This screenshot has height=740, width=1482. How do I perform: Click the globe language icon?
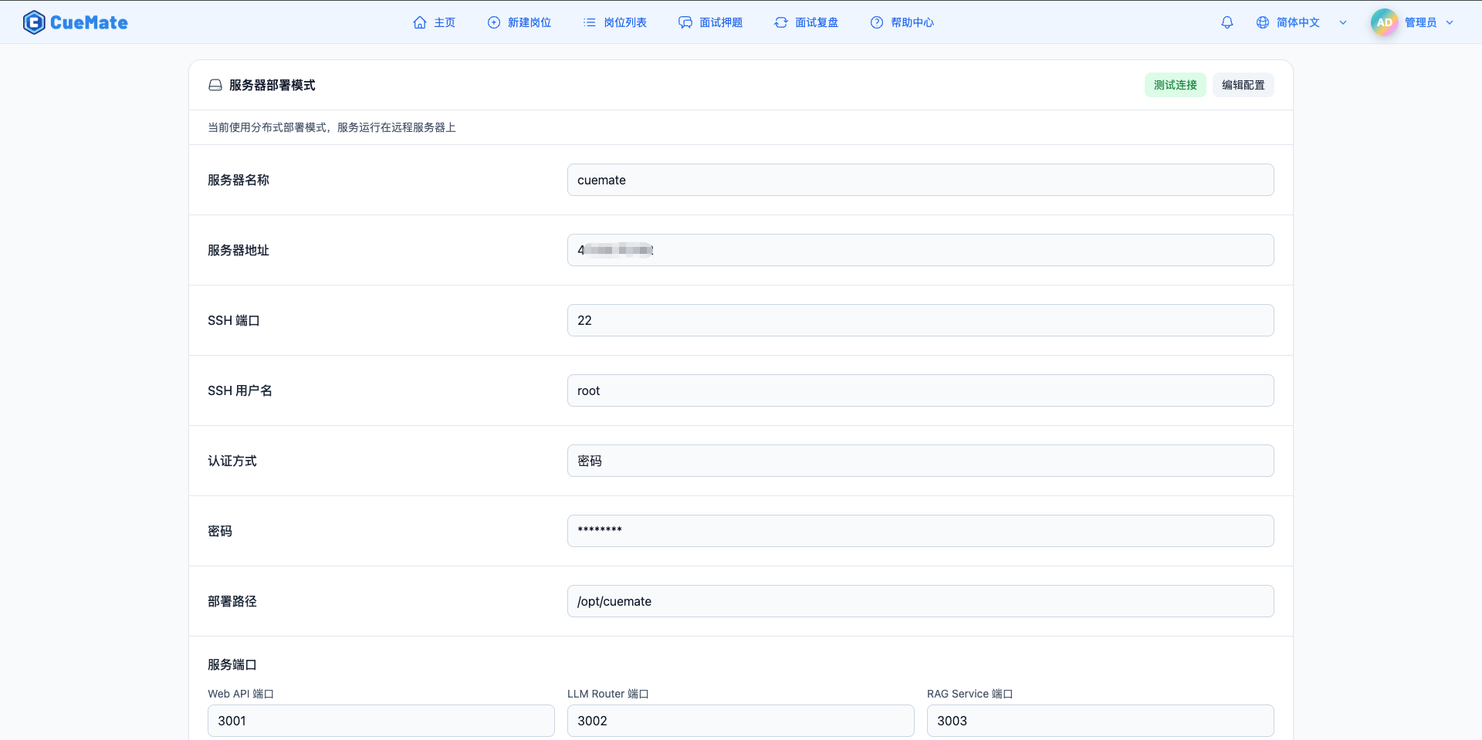click(x=1263, y=22)
